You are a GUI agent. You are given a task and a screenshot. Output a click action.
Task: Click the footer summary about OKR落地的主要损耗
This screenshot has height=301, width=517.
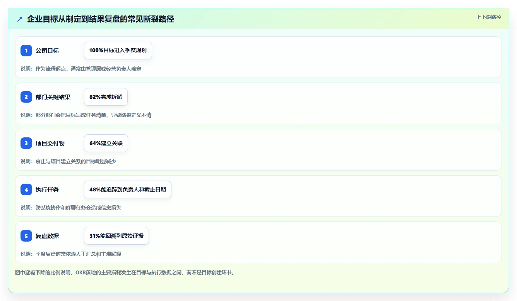[x=125, y=272]
